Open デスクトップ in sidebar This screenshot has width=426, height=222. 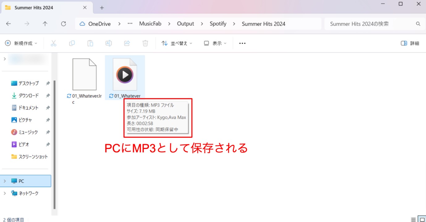(28, 83)
